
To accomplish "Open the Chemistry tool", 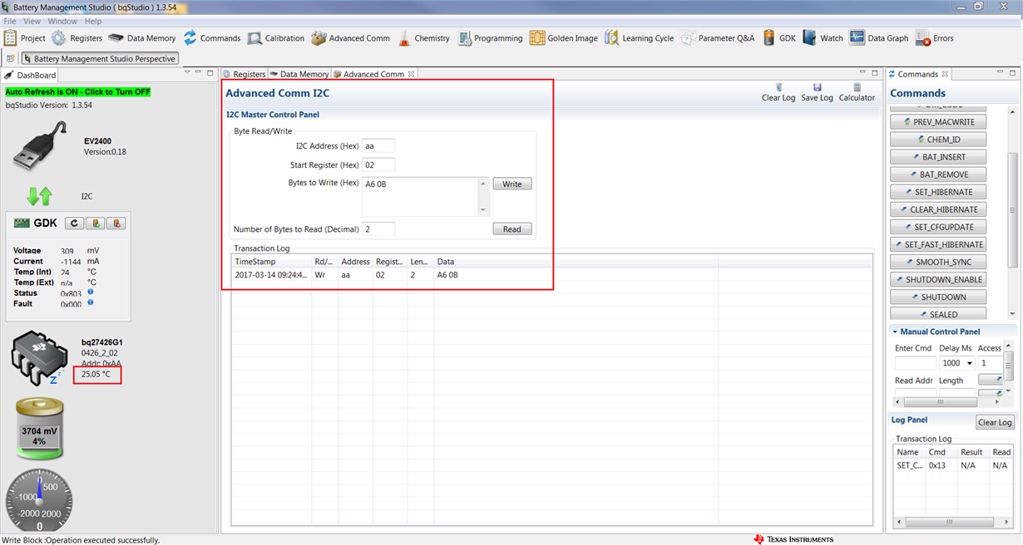I will point(423,38).
